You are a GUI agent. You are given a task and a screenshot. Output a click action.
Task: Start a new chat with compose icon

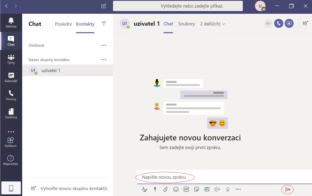(104, 6)
